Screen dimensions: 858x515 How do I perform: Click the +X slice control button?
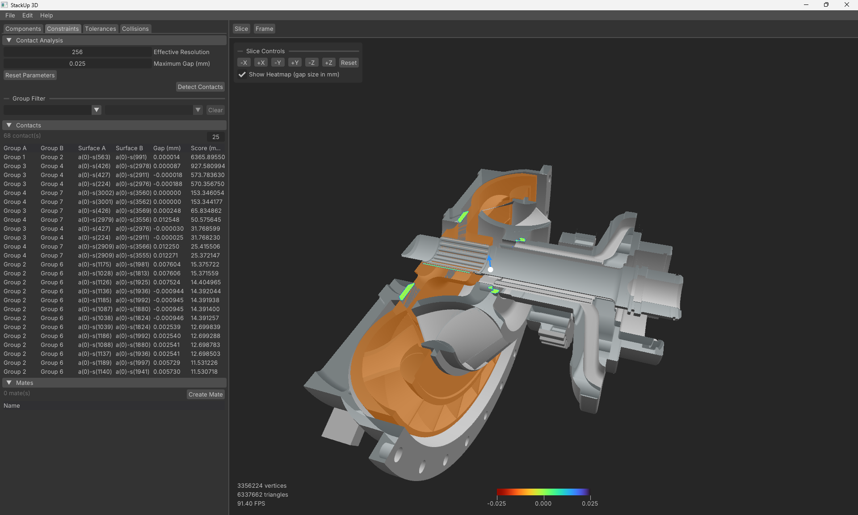click(x=261, y=62)
